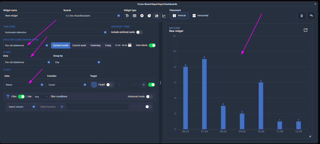Select the Text widget type icon
The image size is (320, 144).
pyautogui.click(x=127, y=16)
